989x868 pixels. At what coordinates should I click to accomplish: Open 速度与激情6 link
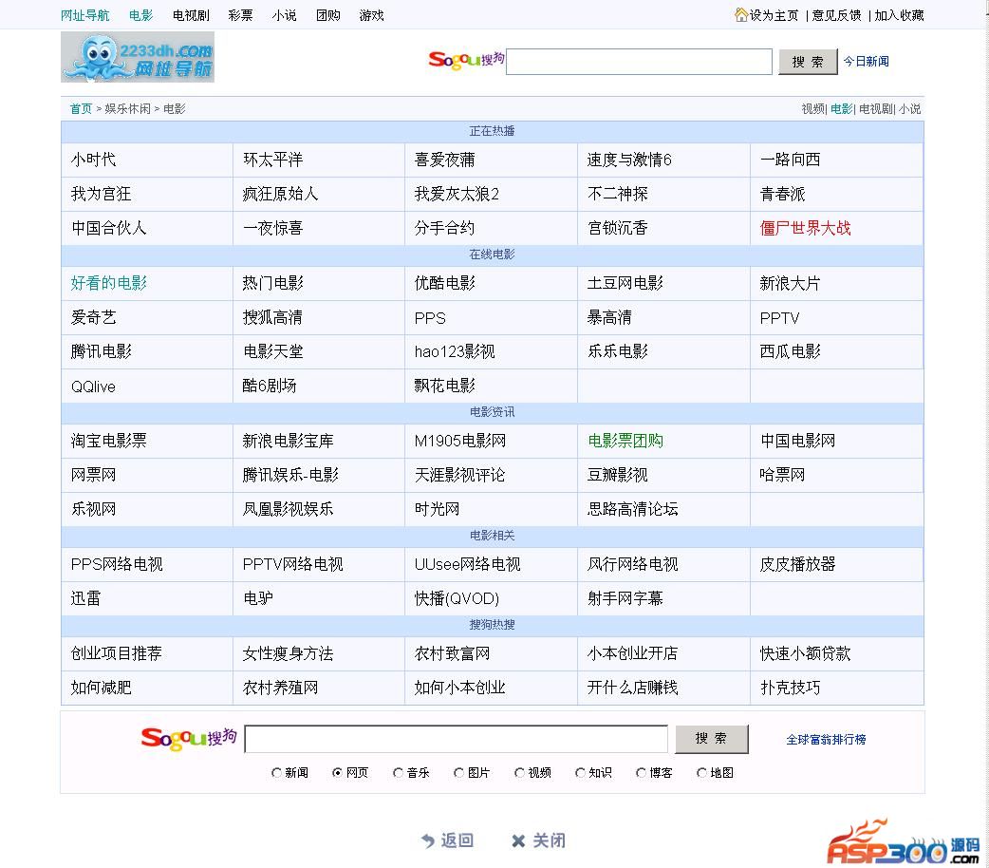629,160
